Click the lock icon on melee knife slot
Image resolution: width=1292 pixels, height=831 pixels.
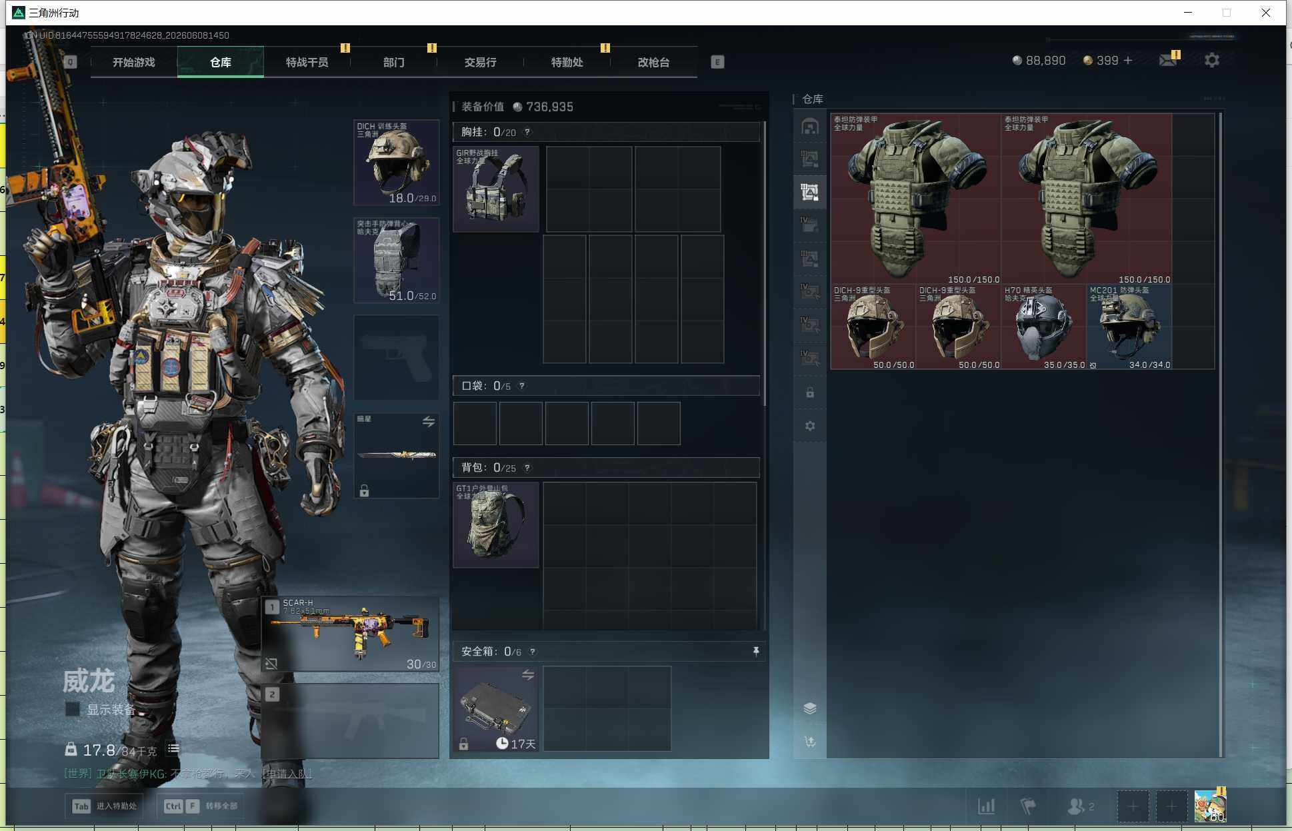point(364,490)
